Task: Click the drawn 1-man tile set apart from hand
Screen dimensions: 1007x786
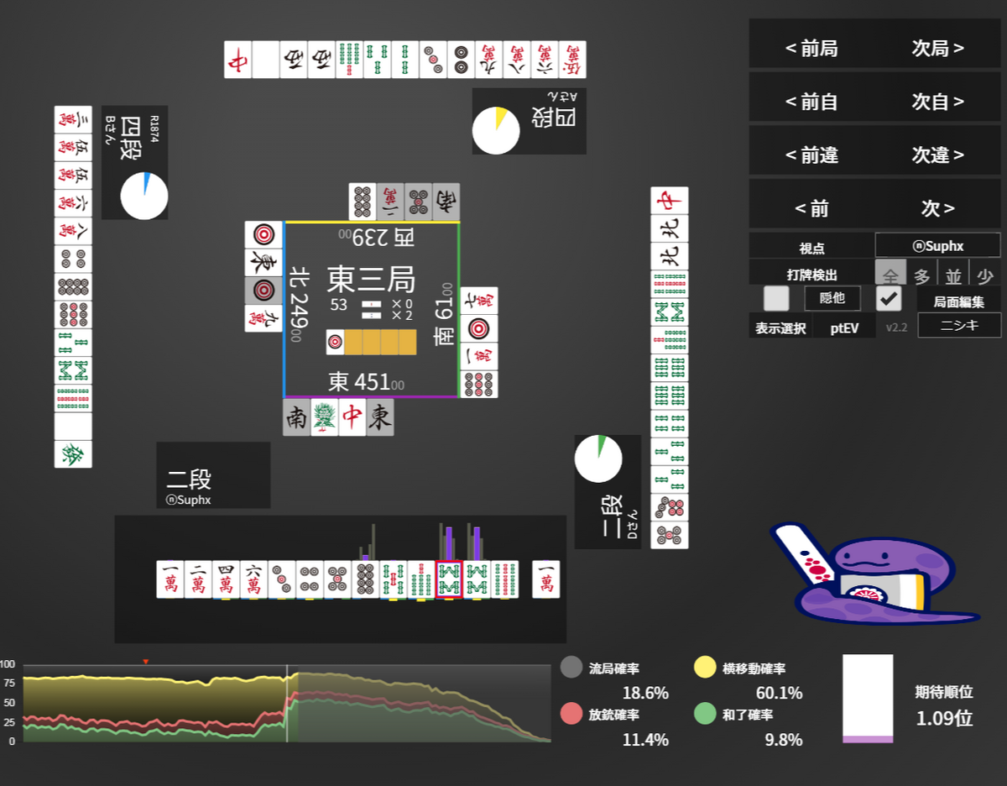Action: tap(546, 579)
